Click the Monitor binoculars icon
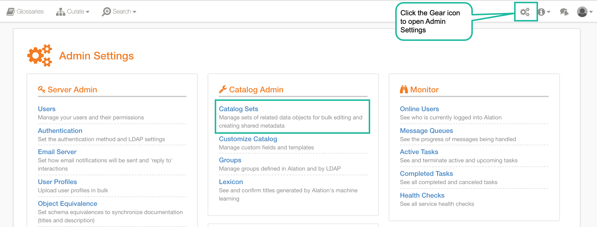Screen dimensions: 597x227 click(x=404, y=89)
